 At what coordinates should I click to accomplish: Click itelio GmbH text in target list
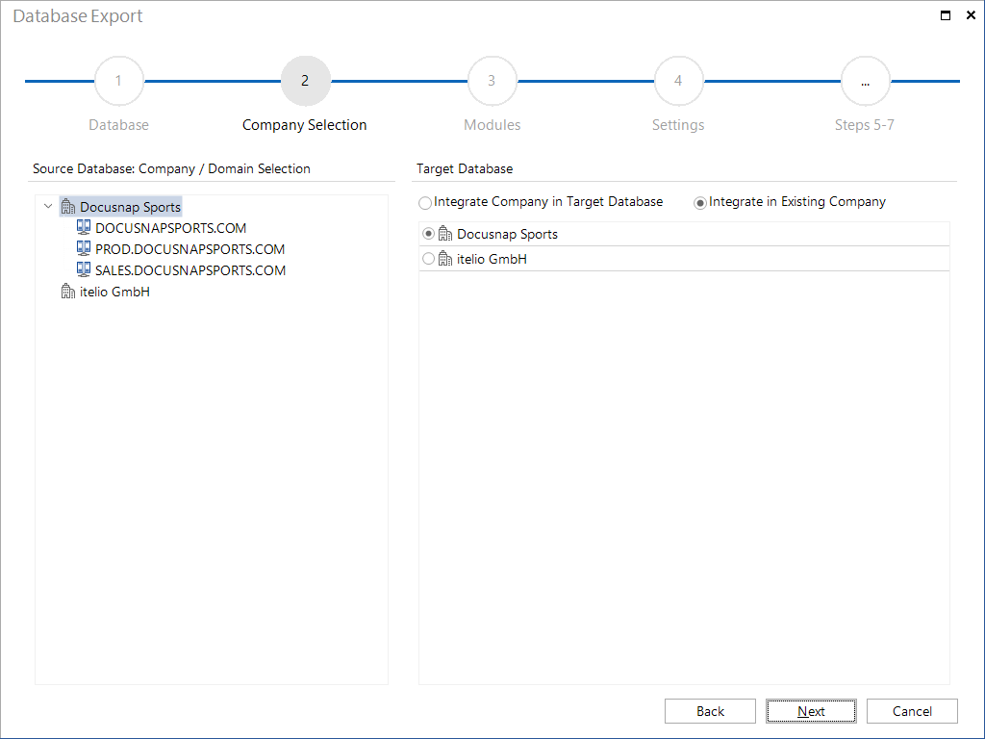(x=492, y=259)
